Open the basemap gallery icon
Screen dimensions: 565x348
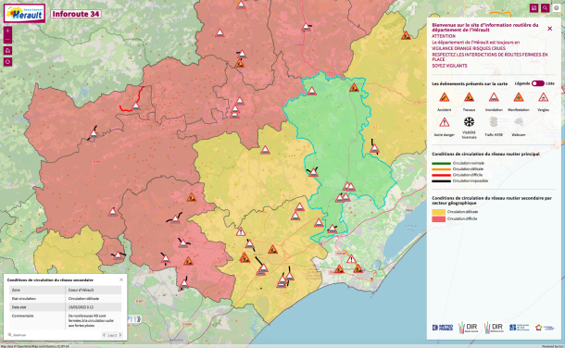pos(534,8)
